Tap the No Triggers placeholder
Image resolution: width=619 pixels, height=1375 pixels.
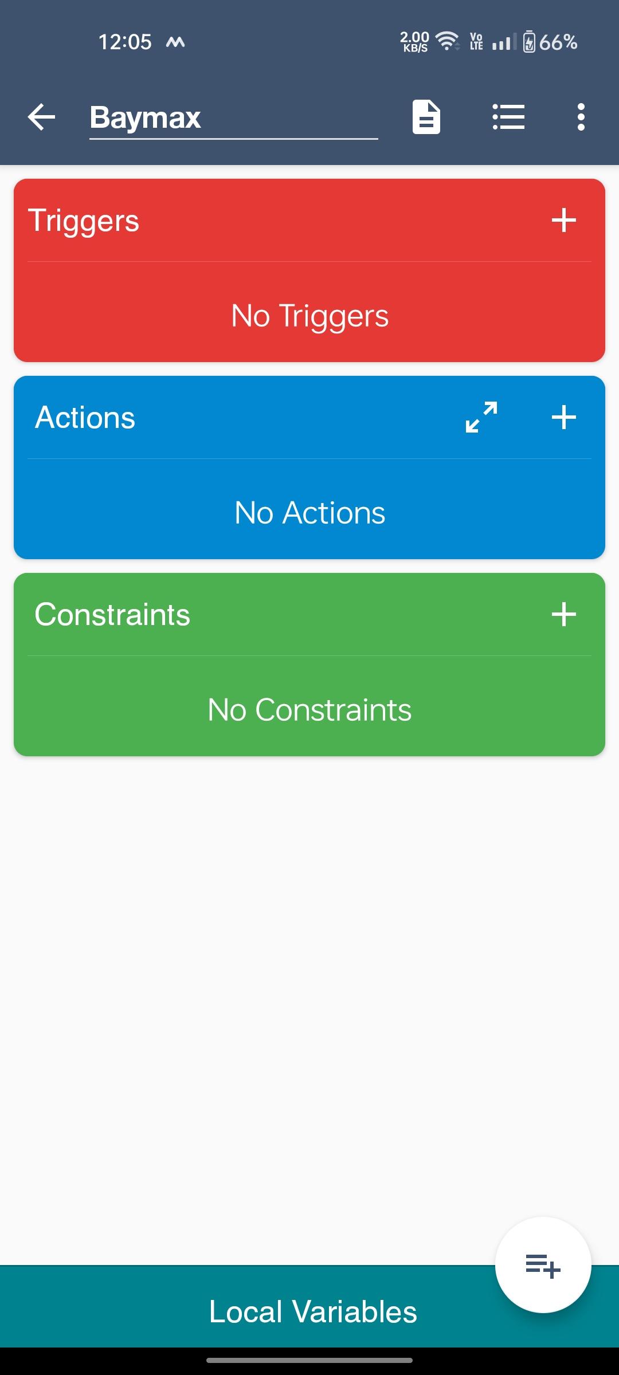click(309, 316)
